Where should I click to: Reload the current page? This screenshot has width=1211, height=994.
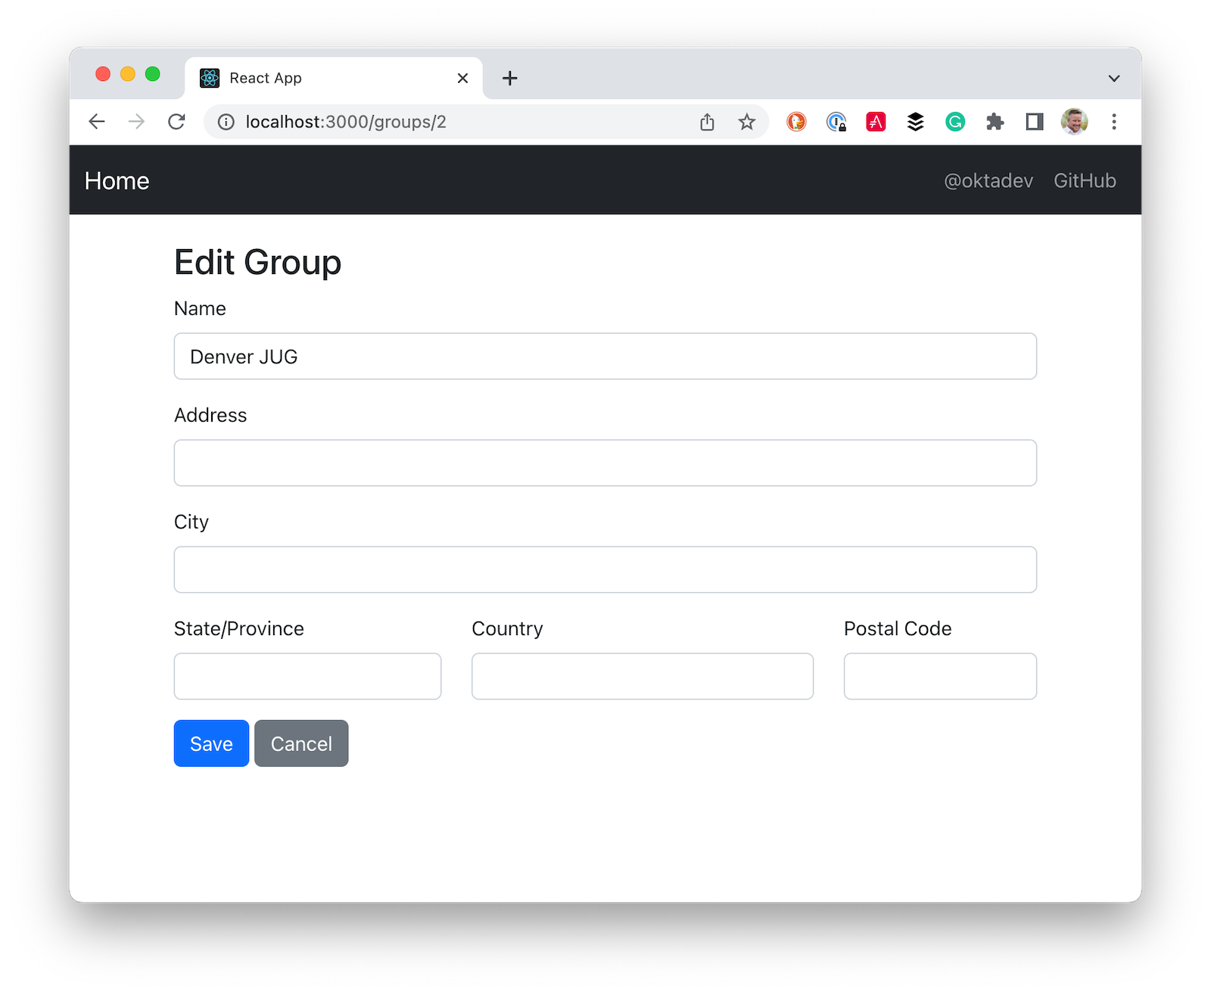pos(176,122)
